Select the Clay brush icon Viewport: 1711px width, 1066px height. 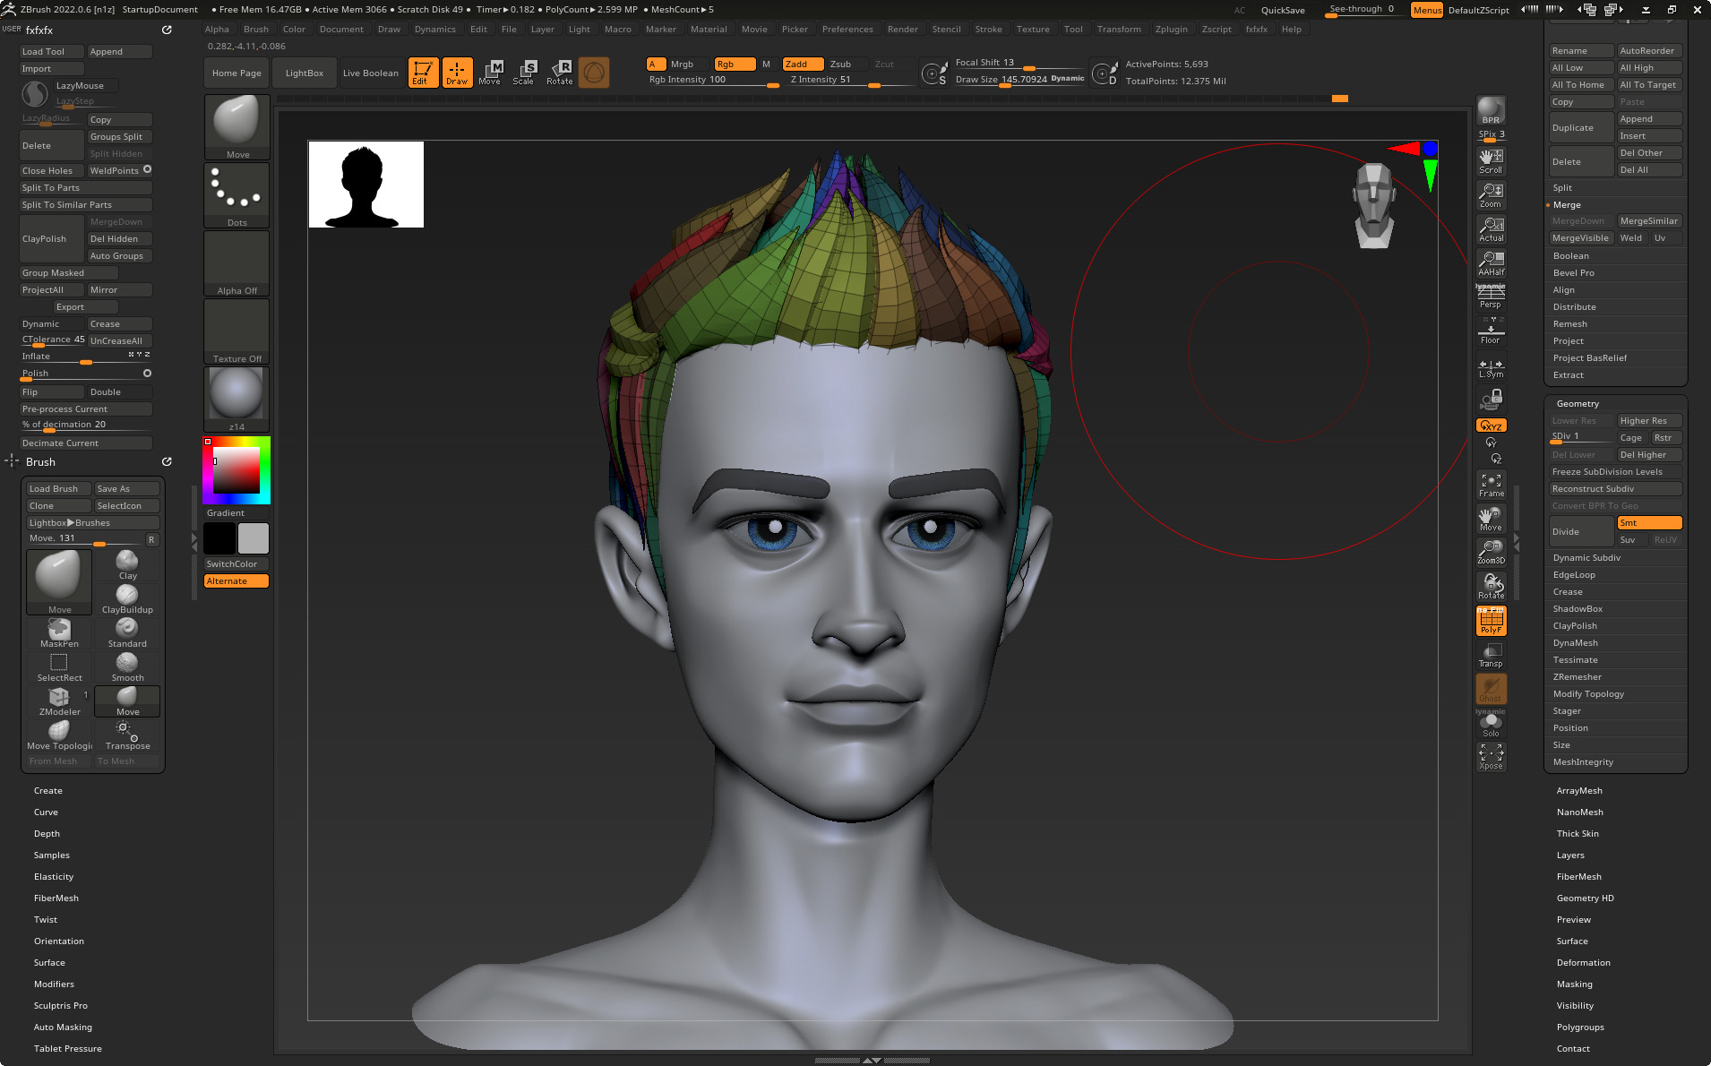[127, 564]
